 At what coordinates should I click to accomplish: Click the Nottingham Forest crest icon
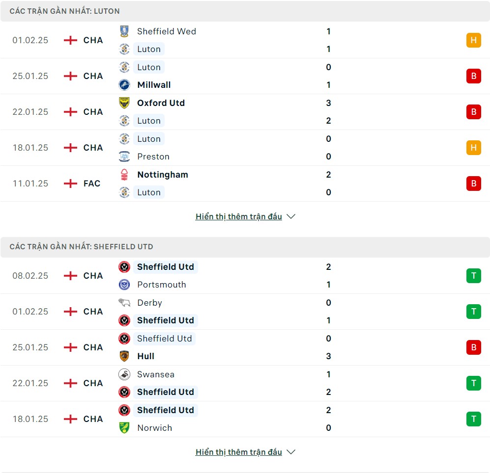(124, 174)
